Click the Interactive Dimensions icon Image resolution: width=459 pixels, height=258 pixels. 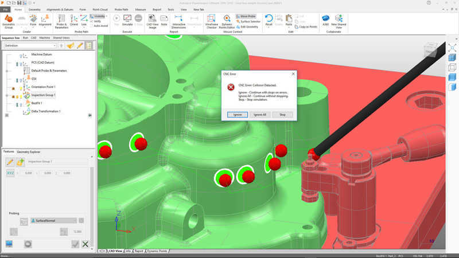(178, 19)
